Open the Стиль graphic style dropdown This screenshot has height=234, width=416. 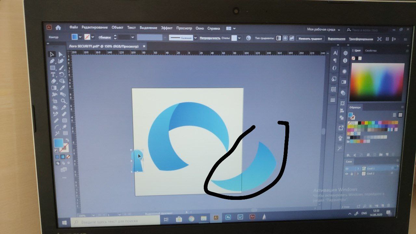point(240,38)
